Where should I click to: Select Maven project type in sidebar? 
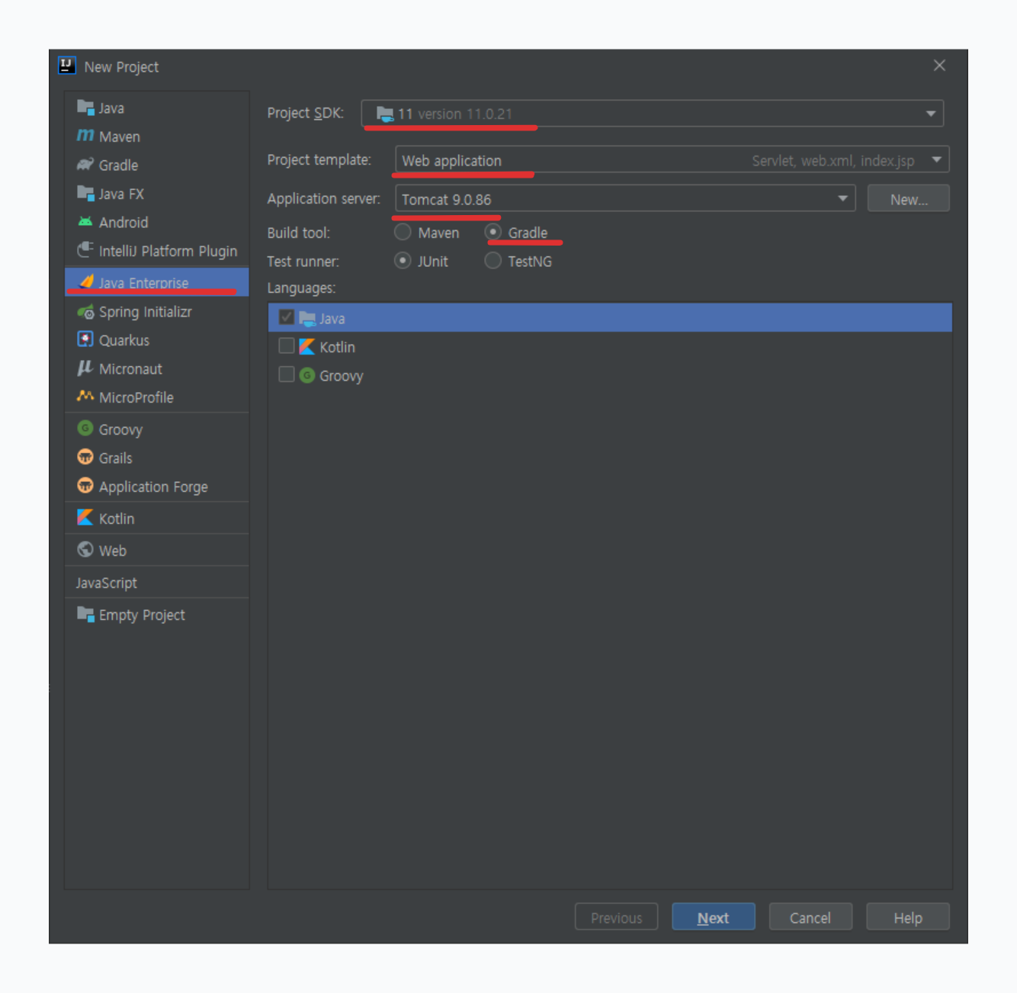[156, 137]
